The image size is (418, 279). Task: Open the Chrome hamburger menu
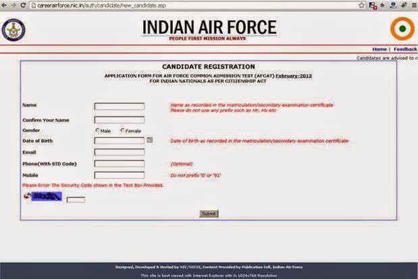pyautogui.click(x=414, y=5)
